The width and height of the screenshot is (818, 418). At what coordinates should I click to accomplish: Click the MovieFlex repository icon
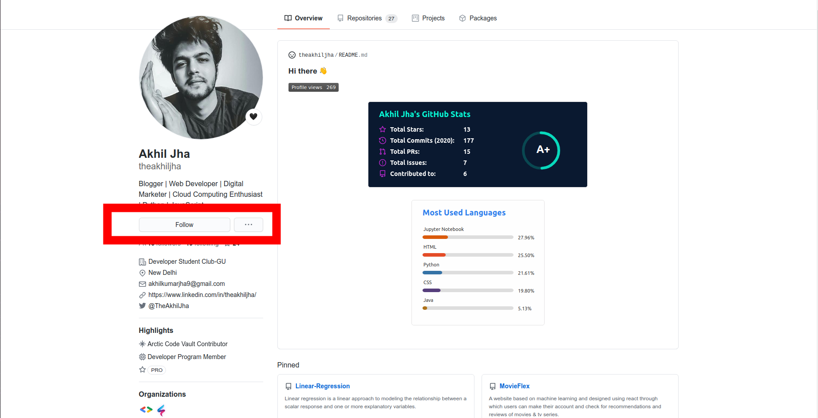coord(493,387)
